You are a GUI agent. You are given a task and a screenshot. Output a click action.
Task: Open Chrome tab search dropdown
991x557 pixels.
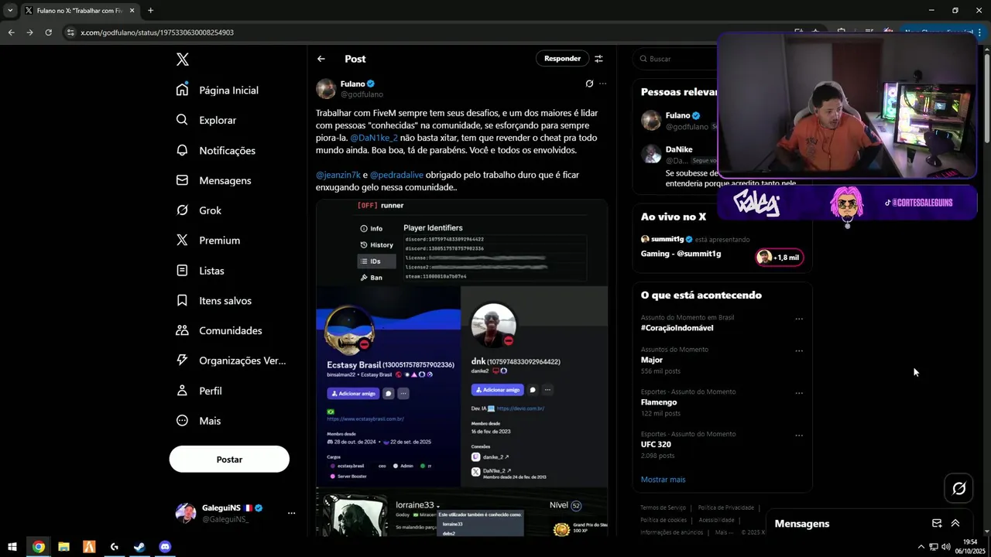(x=9, y=11)
